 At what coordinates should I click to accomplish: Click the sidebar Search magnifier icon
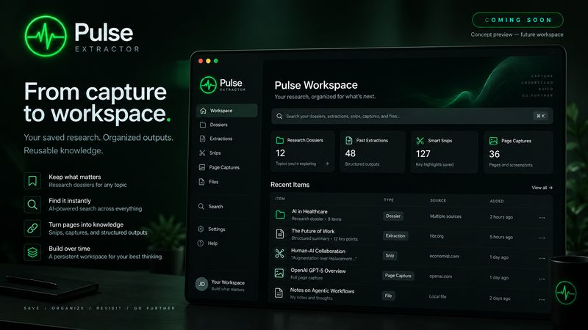click(x=201, y=206)
